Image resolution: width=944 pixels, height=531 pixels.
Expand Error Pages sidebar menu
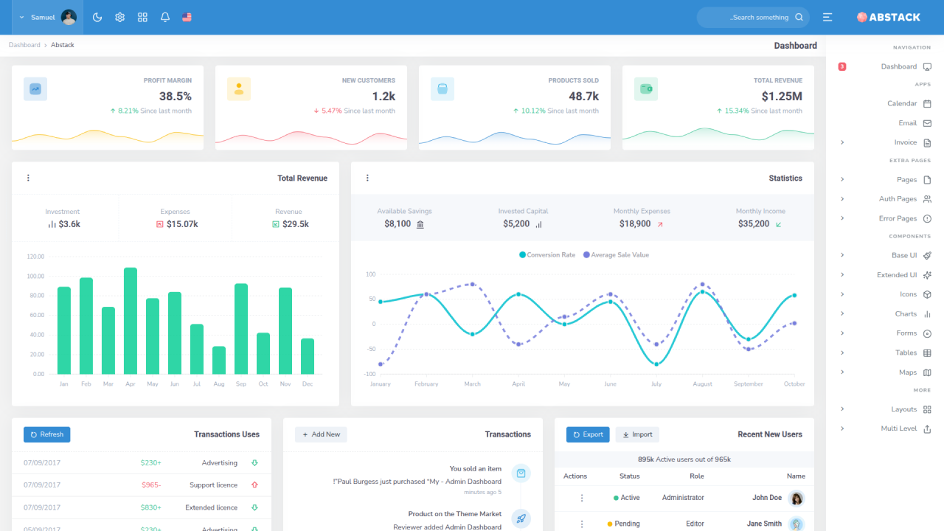point(885,218)
